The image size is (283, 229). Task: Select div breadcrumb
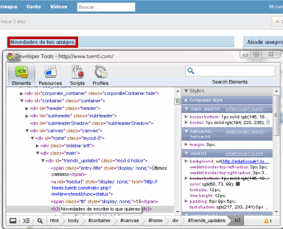[x=175, y=221]
